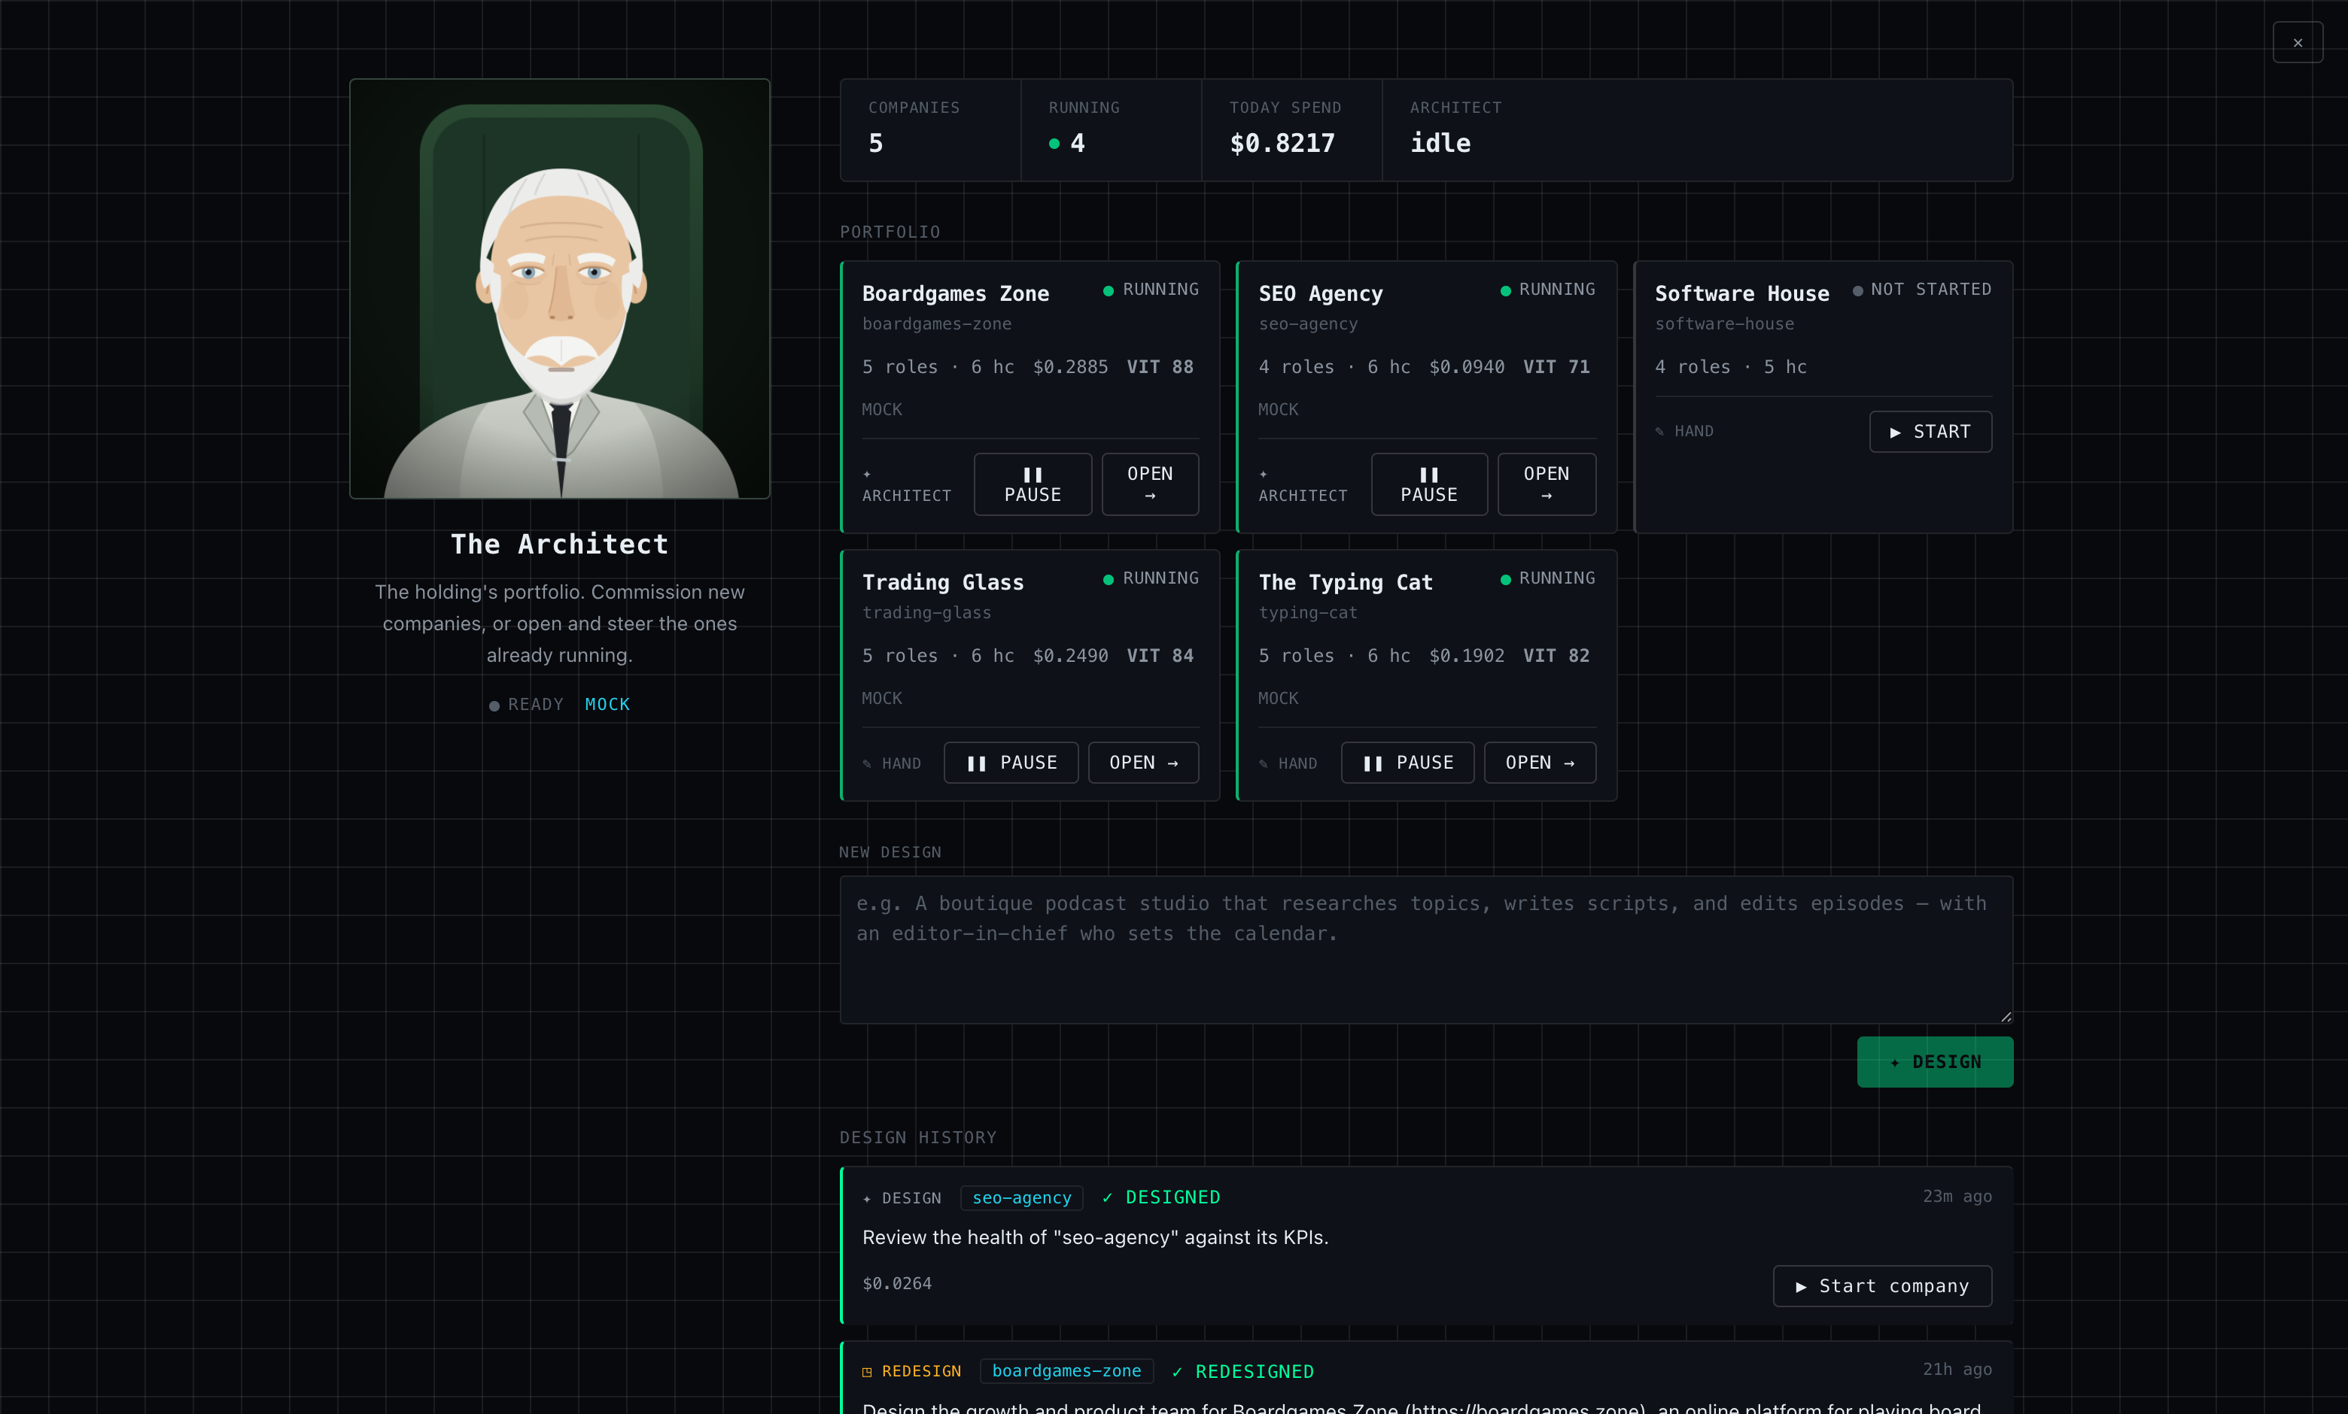Click the Running status on SEO Agency
This screenshot has height=1414, width=2348.
pos(1547,290)
